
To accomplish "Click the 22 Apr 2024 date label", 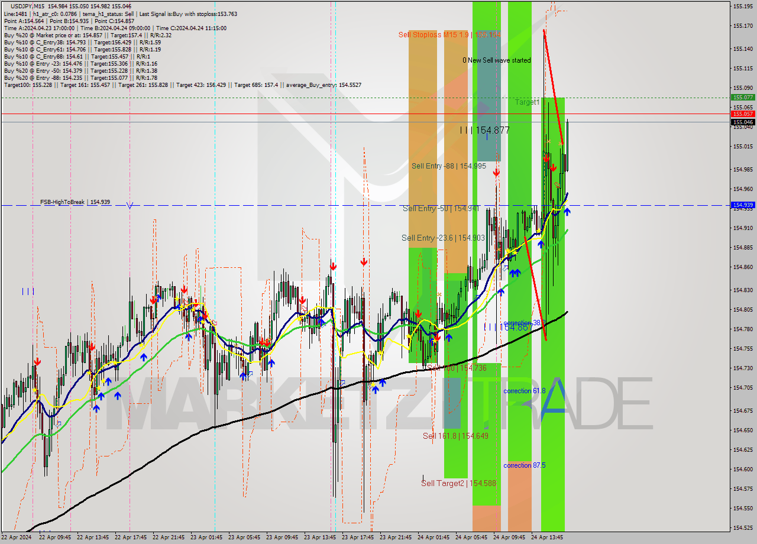I will (16, 537).
